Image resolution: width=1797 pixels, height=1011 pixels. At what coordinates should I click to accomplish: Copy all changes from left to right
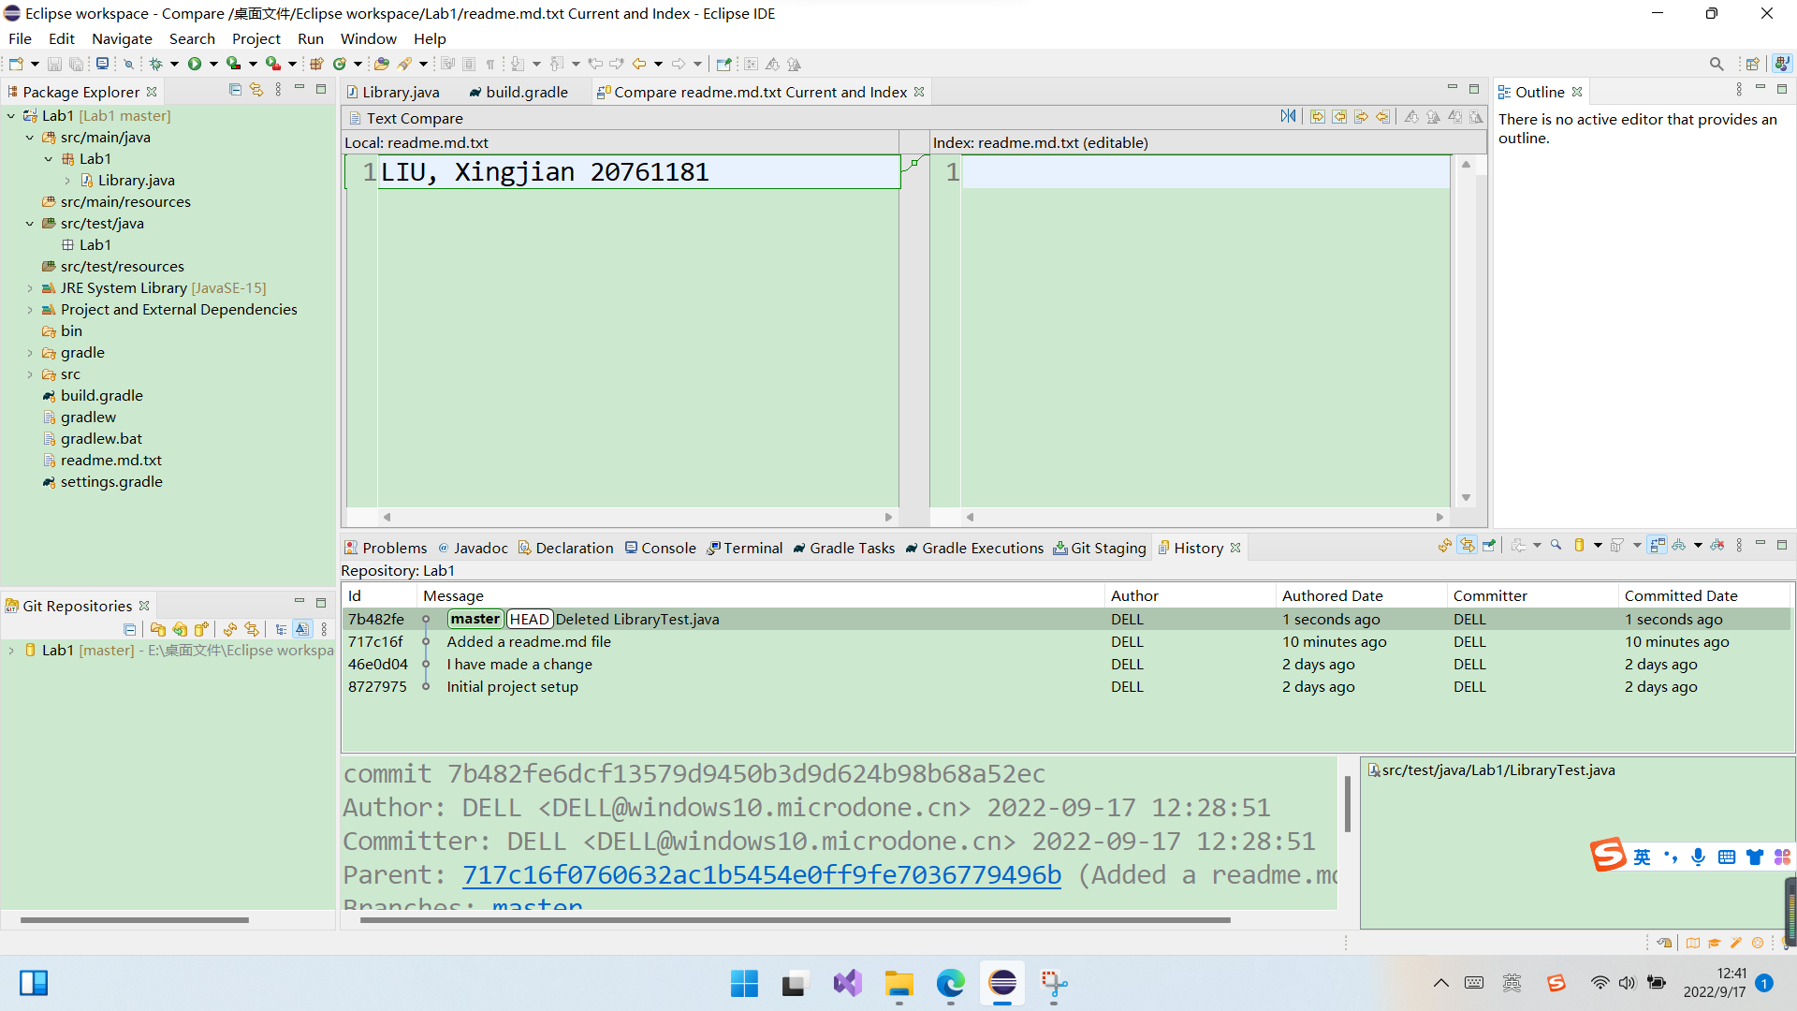point(1318,116)
